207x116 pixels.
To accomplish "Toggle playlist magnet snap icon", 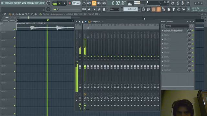I will [x=5, y=14].
